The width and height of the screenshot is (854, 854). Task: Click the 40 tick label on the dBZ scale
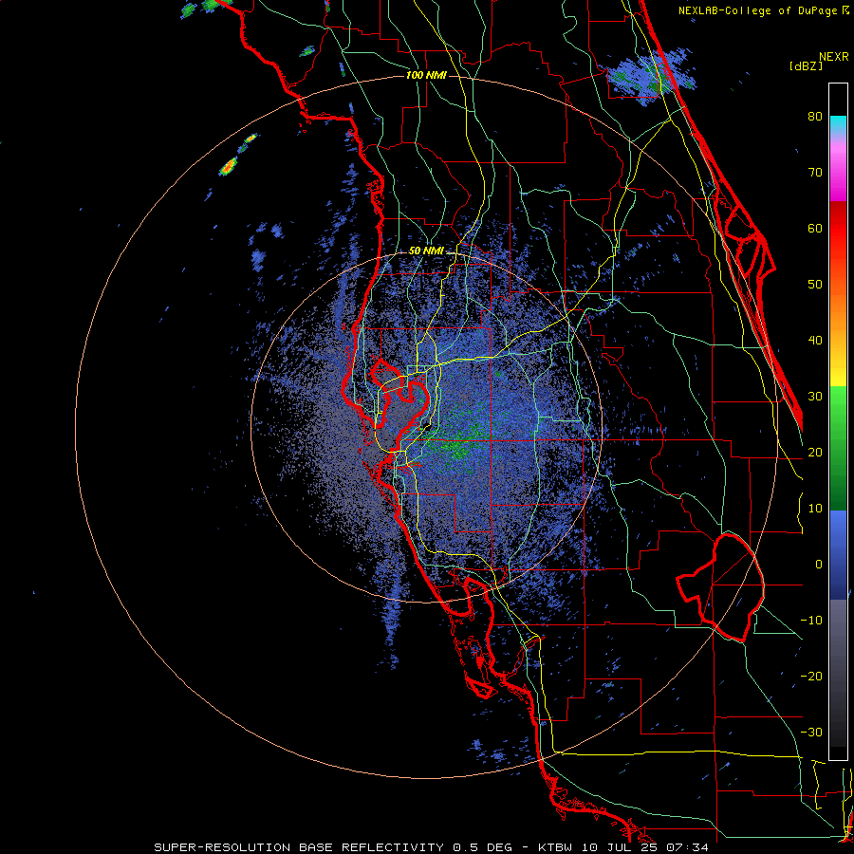click(x=815, y=341)
